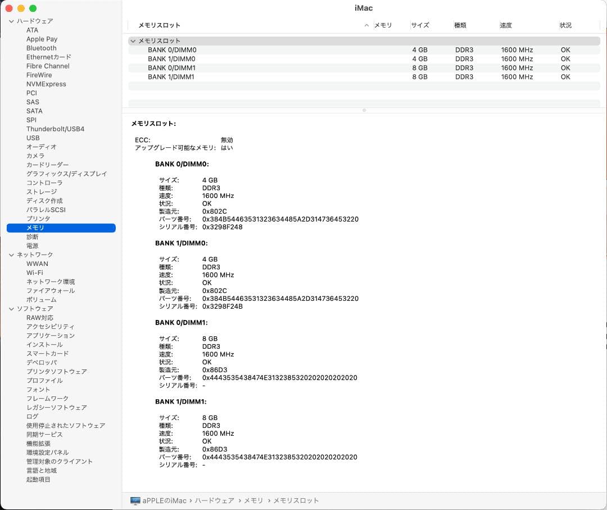Open Thunderbolt/USB4 details
607x510 pixels.
[x=56, y=129]
